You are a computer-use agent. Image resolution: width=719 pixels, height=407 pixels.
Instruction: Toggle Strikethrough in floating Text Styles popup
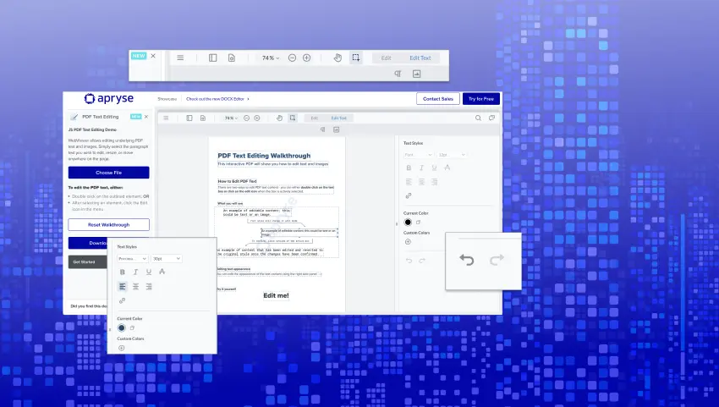162,272
